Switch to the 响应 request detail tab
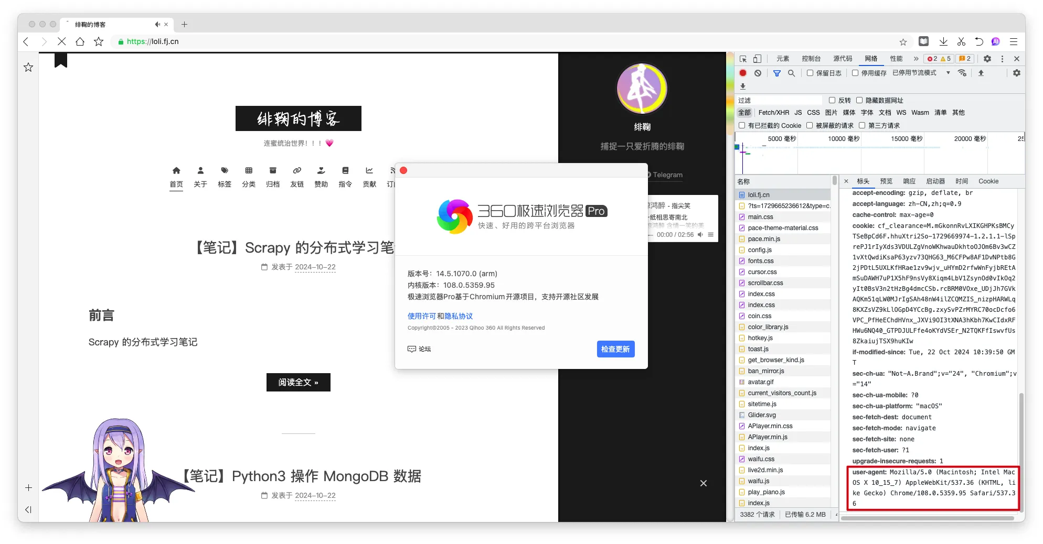The width and height of the screenshot is (1043, 544). 909,181
